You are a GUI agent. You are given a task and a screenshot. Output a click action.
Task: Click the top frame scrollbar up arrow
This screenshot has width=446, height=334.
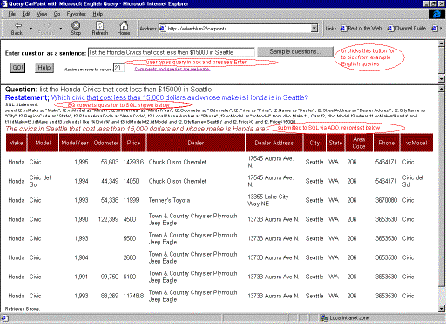click(441, 43)
